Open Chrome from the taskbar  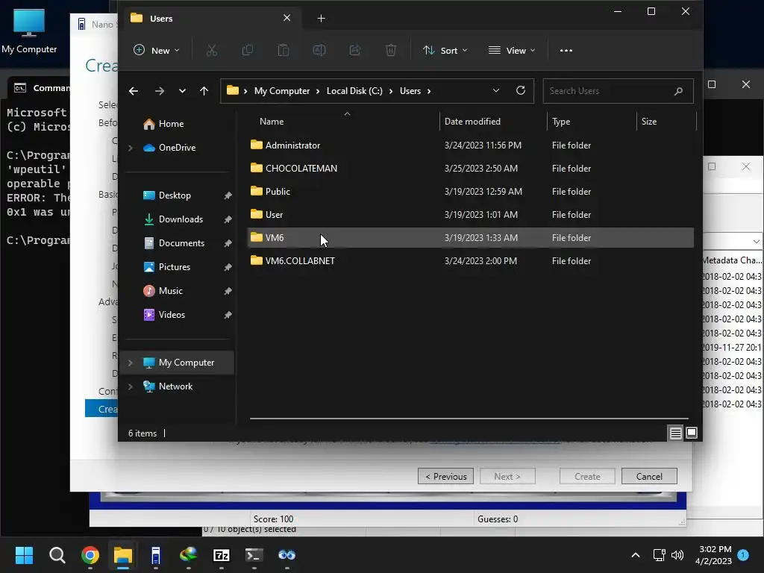[90, 555]
